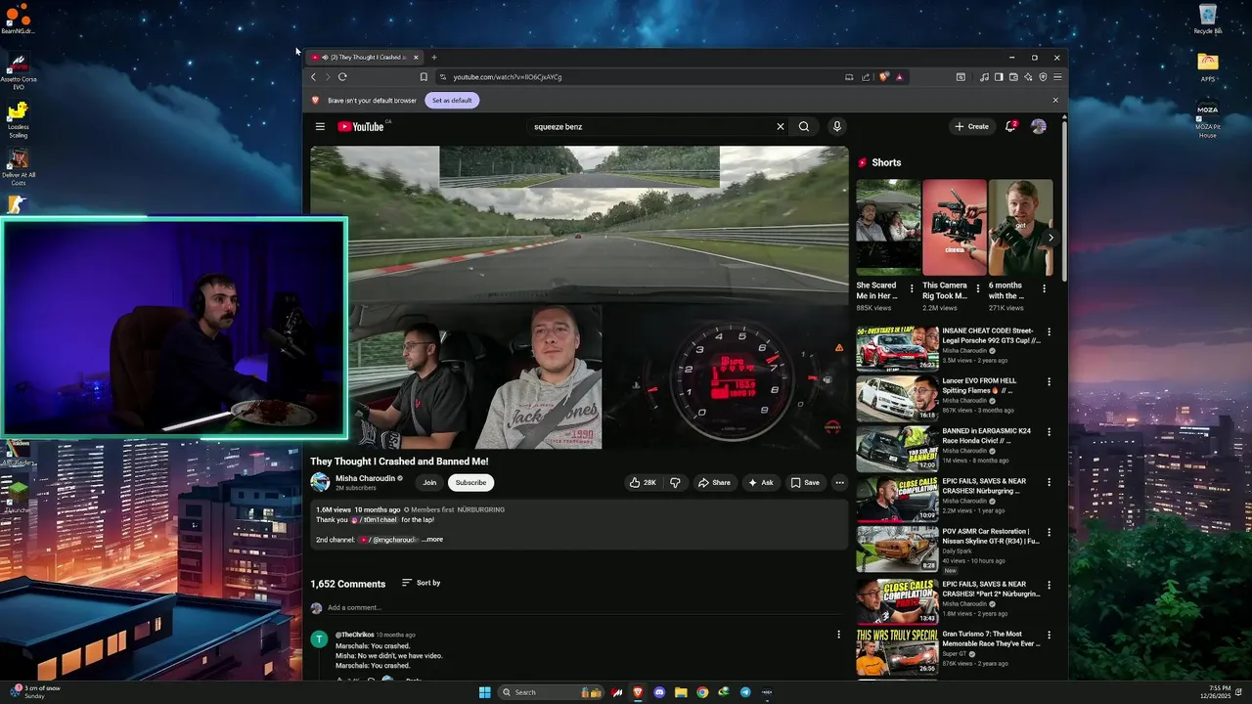The width and height of the screenshot is (1252, 704).
Task: Open the clock showing 7:55 PM
Action: tap(1219, 692)
